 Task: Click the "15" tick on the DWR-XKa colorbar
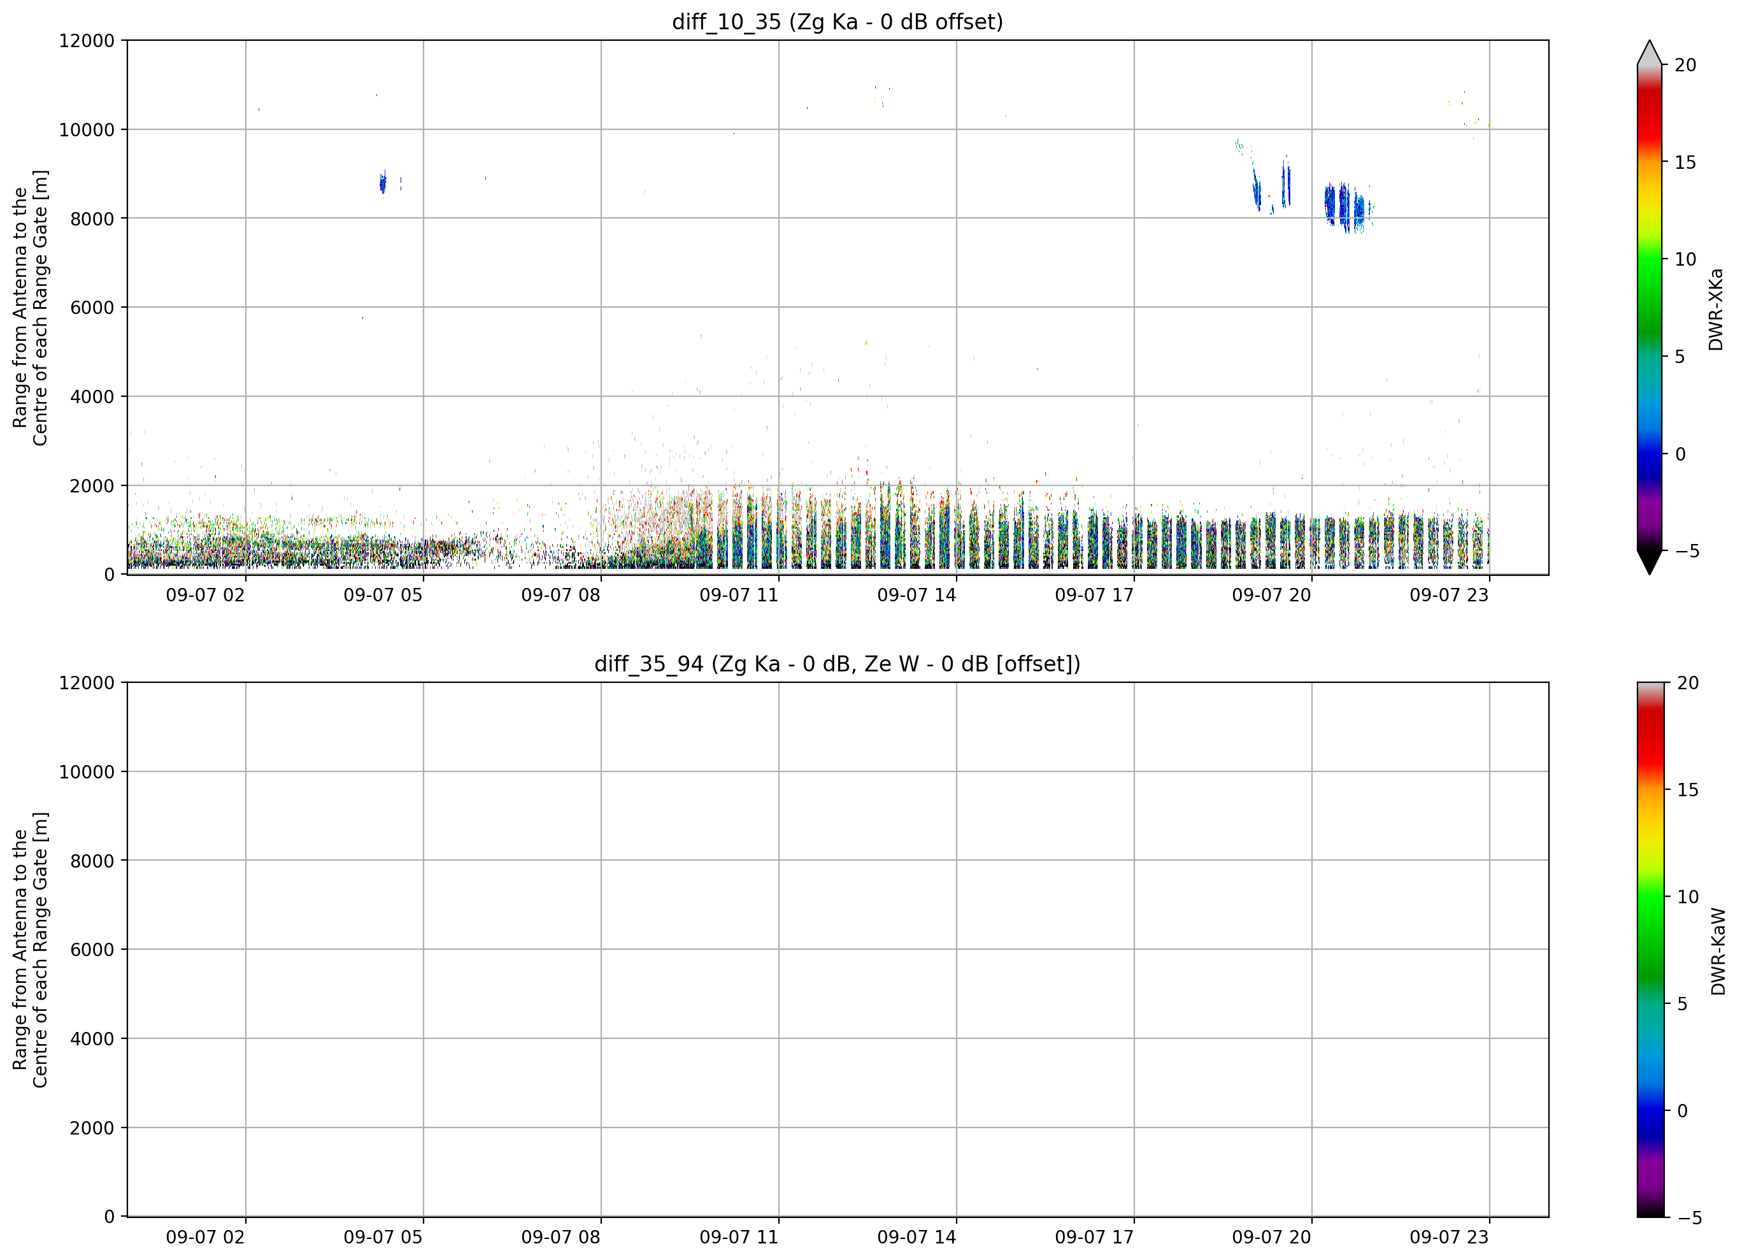[x=1685, y=162]
